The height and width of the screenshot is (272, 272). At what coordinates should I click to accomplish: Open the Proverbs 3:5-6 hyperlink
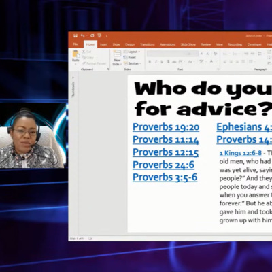165,177
